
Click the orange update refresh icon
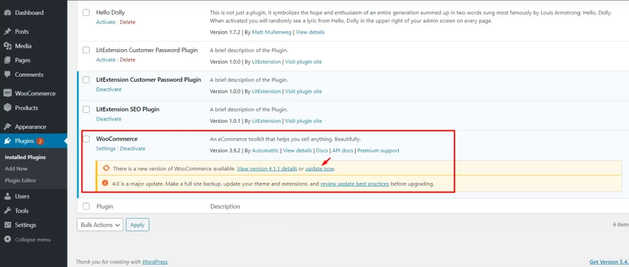(106, 168)
